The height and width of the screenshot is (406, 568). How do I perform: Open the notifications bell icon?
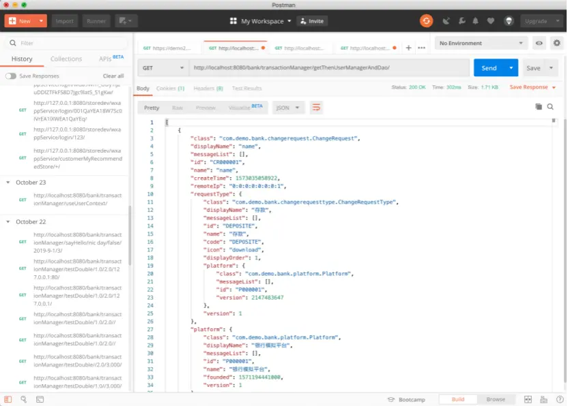point(475,21)
